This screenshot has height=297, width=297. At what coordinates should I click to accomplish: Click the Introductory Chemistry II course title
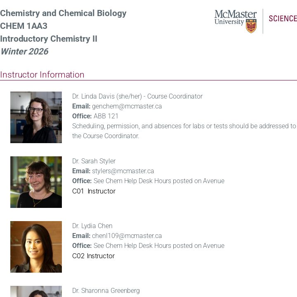click(x=49, y=39)
